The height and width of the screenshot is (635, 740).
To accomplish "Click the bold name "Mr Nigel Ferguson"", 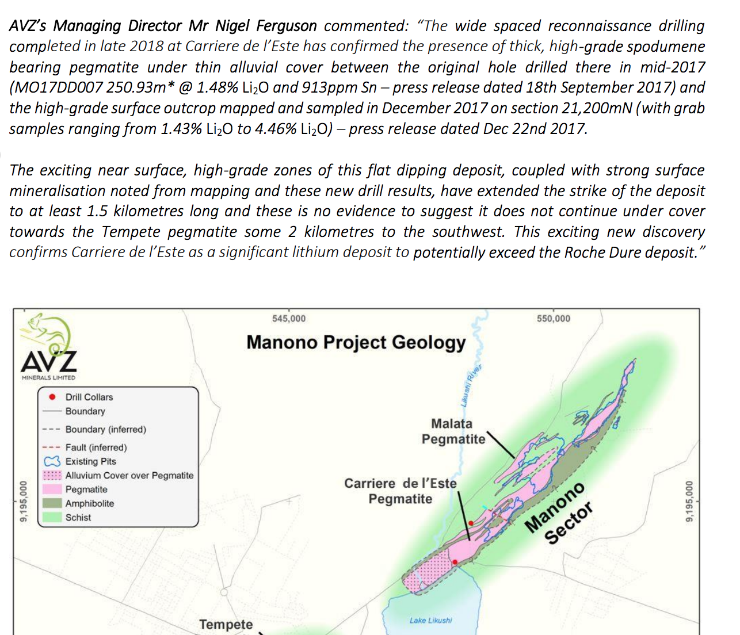I will coord(253,26).
